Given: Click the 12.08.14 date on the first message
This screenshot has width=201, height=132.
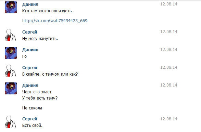Looking at the screenshot, I should pyautogui.click(x=169, y=4).
